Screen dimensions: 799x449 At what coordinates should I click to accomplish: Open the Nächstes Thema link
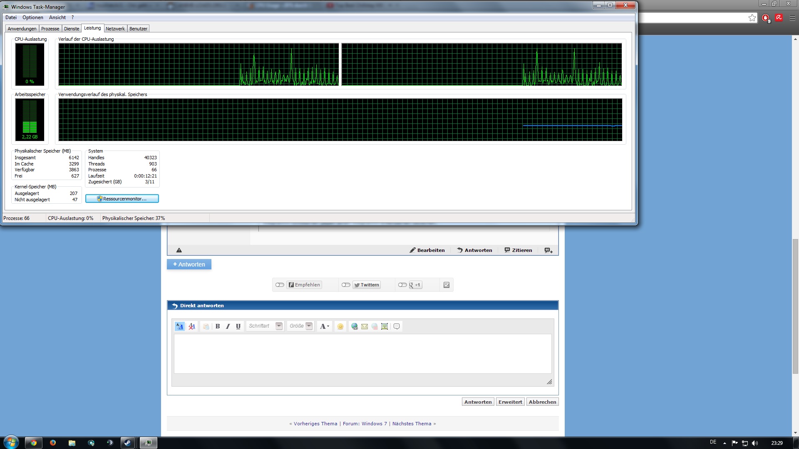click(412, 424)
